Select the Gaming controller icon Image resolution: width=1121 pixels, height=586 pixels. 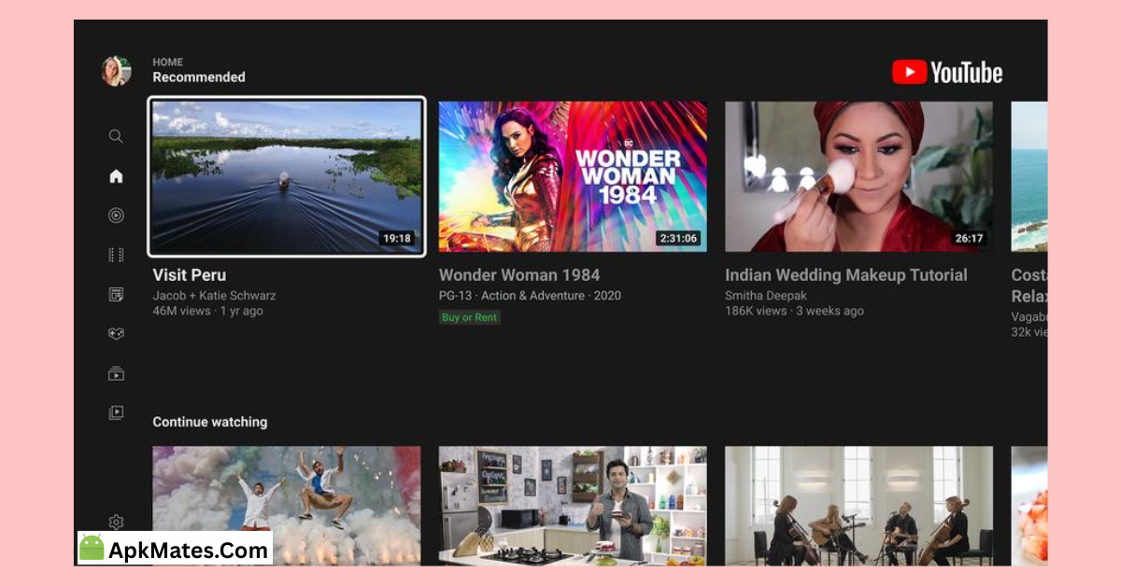coord(116,333)
